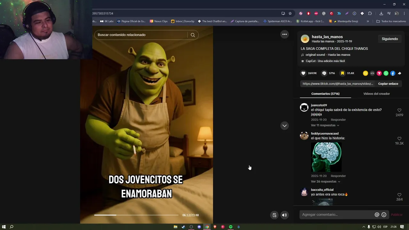This screenshot has height=230, width=409.
Task: Reply to juanceto09's comment
Action: [x=338, y=120]
